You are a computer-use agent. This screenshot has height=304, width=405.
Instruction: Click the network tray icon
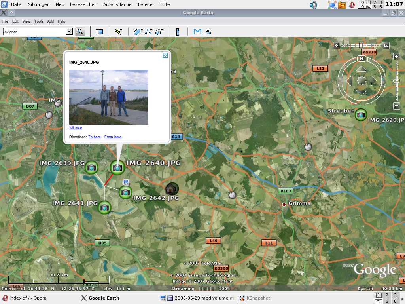(332, 5)
